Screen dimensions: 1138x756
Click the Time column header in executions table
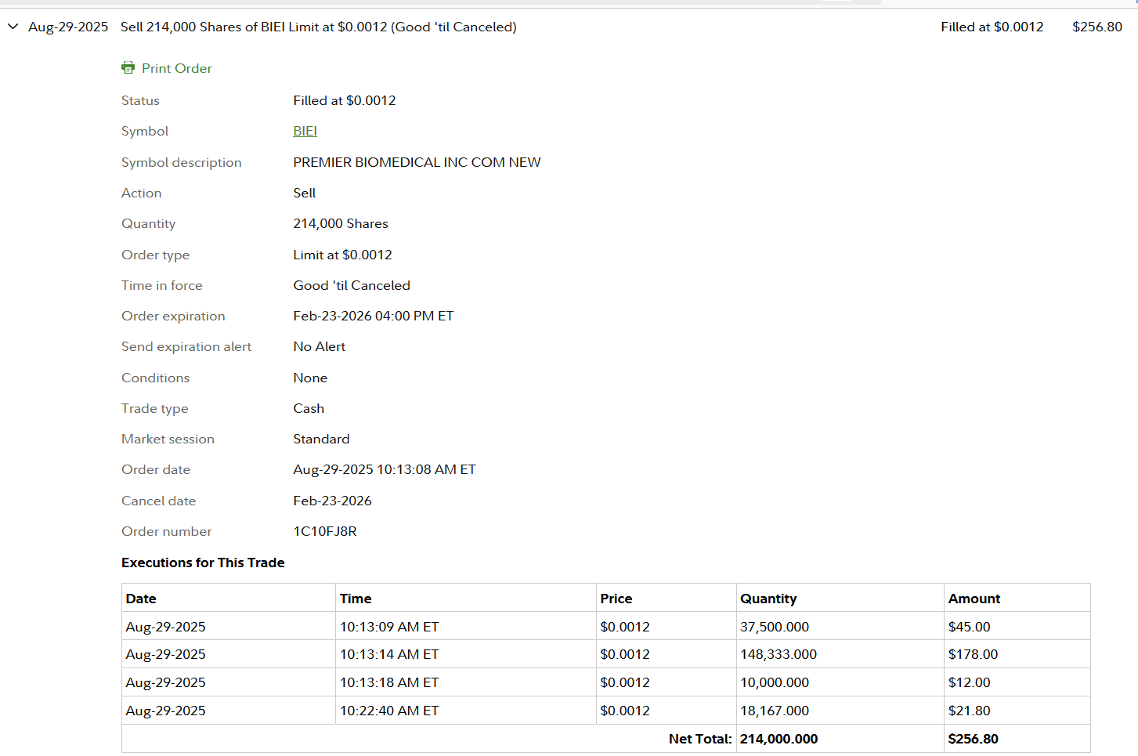(356, 599)
